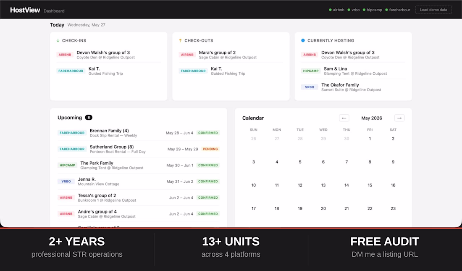Screen dimensions: 462x271
Task: Select May 1 on the calendar
Action: coord(370,139)
